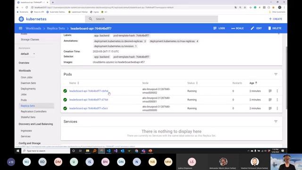Open Config and Storage sidebar heading

point(30,143)
